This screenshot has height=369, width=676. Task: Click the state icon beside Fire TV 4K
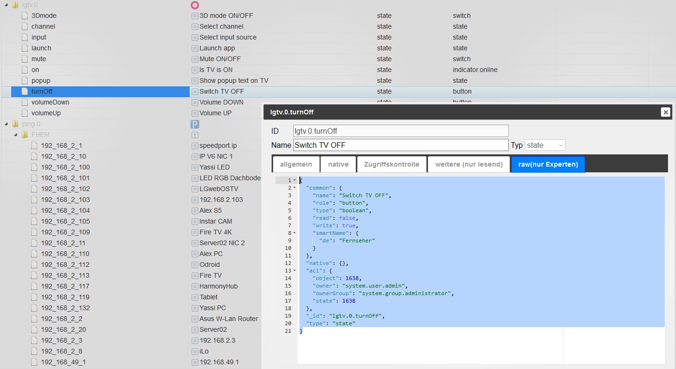tap(195, 233)
